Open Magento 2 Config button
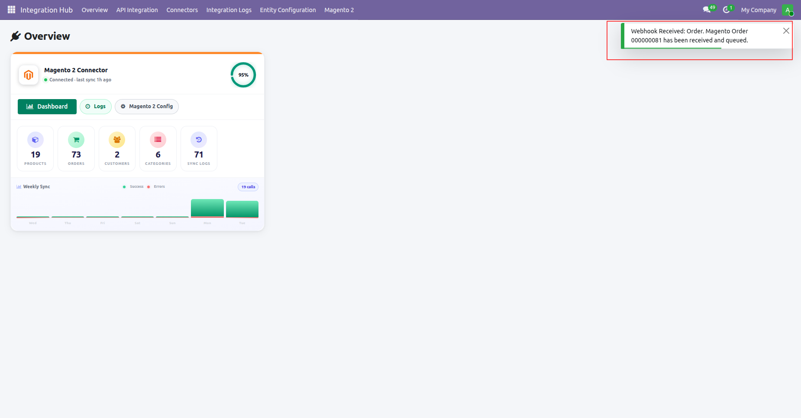The height and width of the screenshot is (418, 801). [x=147, y=106]
